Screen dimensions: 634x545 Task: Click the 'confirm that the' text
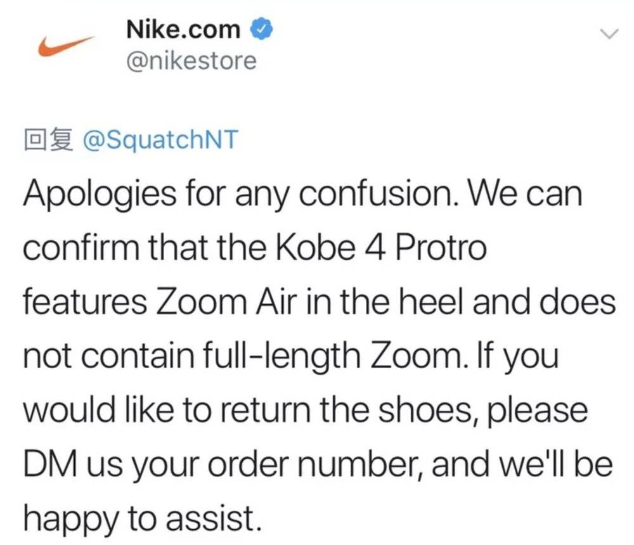click(x=145, y=247)
